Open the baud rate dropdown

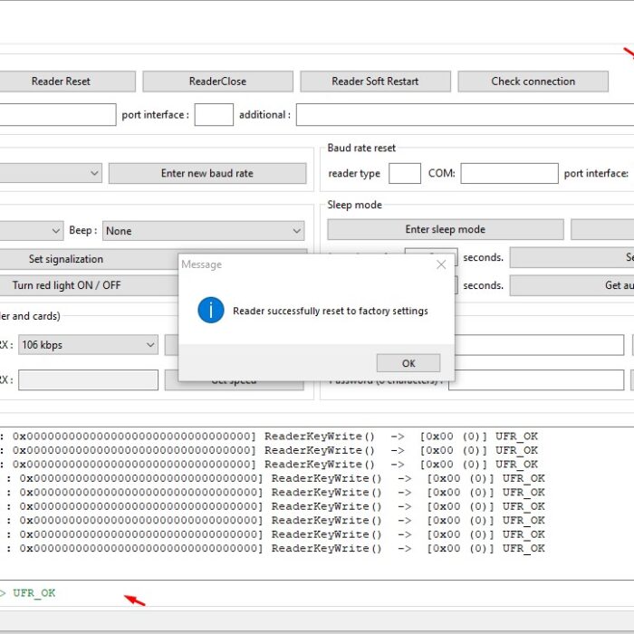pyautogui.click(x=51, y=173)
